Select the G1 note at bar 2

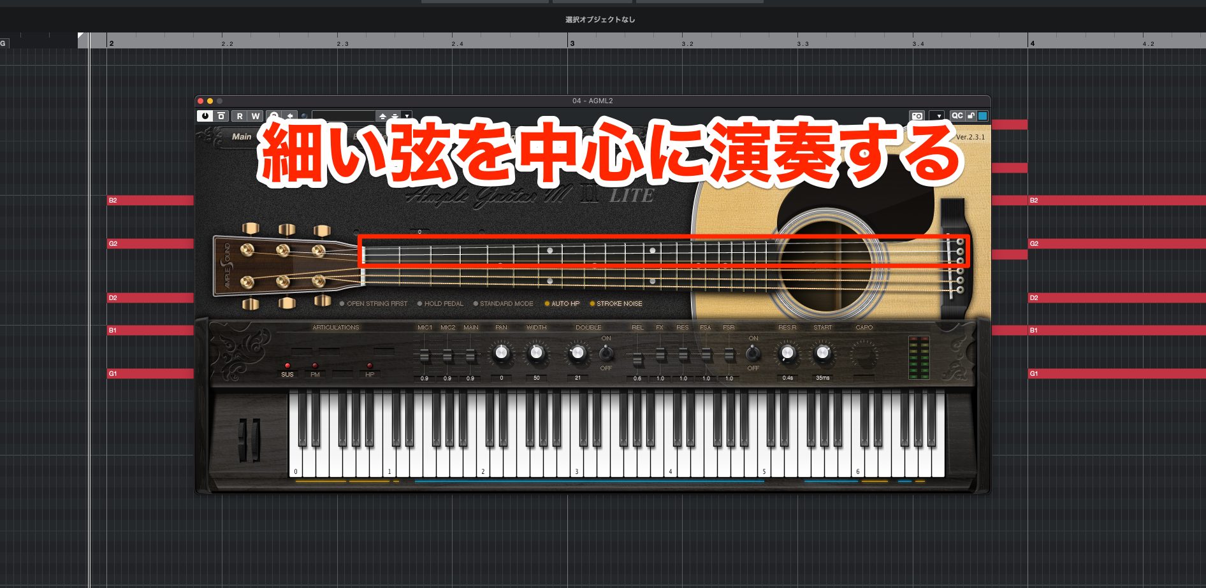(x=150, y=373)
